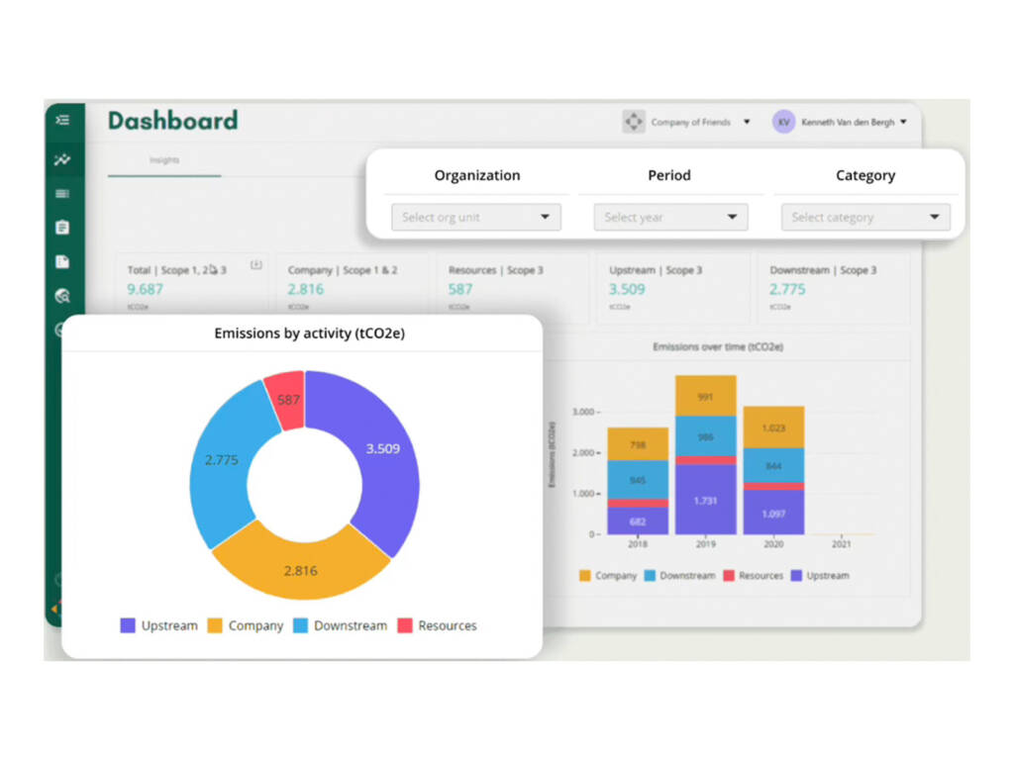1014x760 pixels.
Task: Open the insights chart sidebar icon
Action: tap(62, 159)
